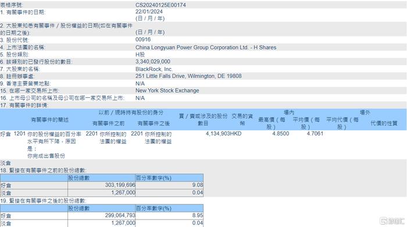This screenshot has width=407, height=227.
Task: Click form serial number CS20240125E00174
Action: tap(160, 5)
